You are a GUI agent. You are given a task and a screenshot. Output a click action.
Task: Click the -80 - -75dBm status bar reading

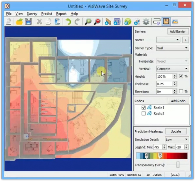point(154,175)
